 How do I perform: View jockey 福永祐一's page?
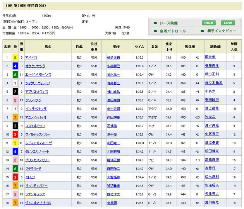pyautogui.click(x=113, y=75)
